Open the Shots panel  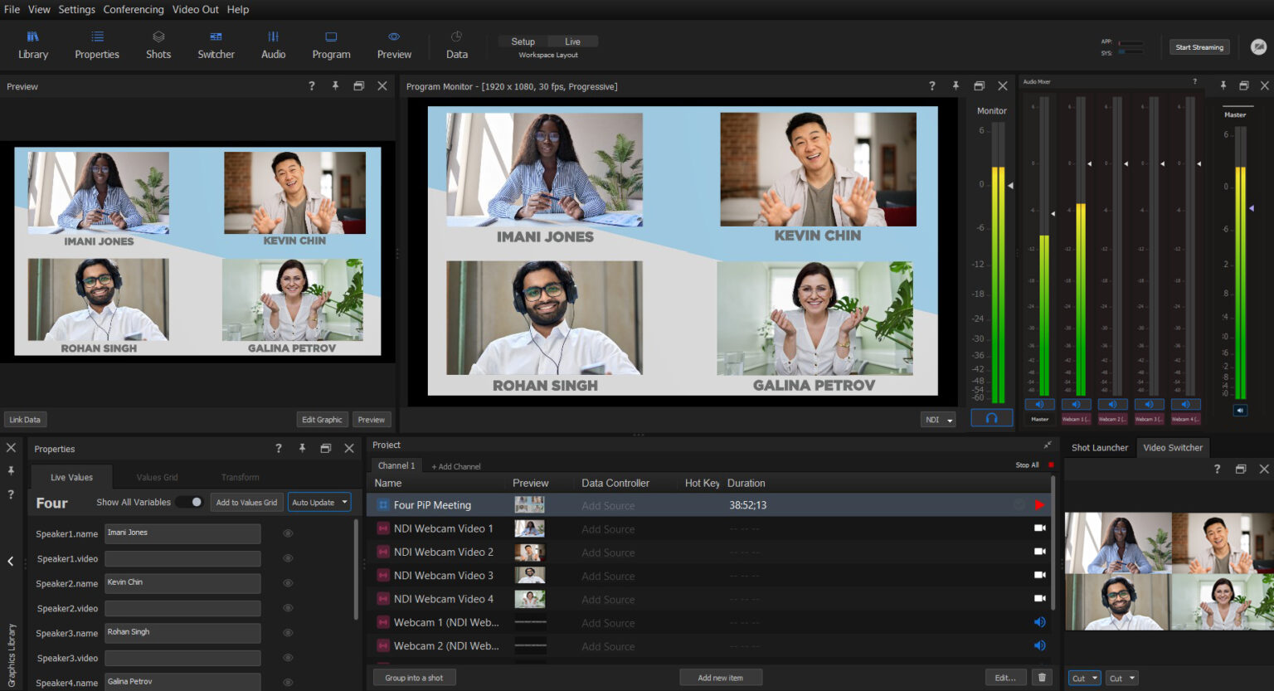pyautogui.click(x=158, y=46)
